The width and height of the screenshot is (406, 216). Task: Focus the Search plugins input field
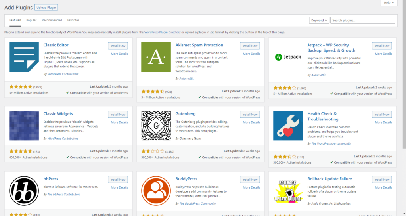362,20
